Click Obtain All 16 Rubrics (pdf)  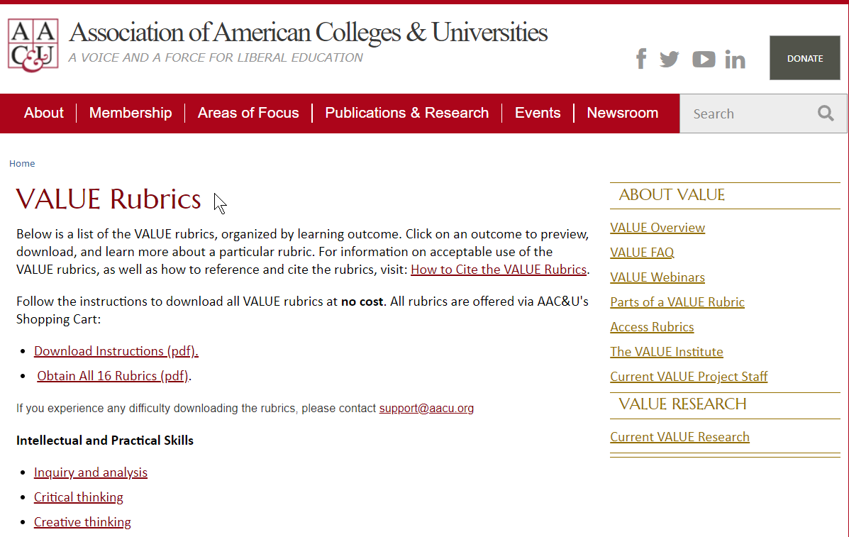113,376
